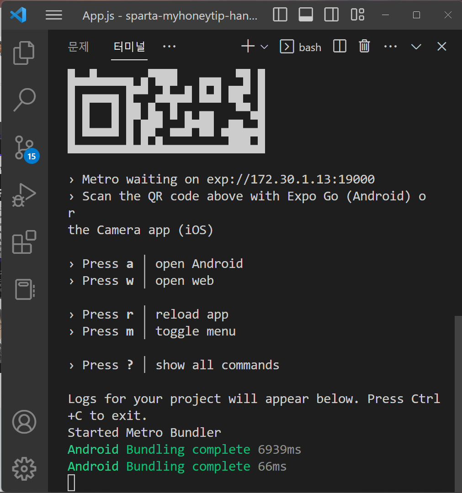Toggle primary side bar layout button

pos(280,15)
